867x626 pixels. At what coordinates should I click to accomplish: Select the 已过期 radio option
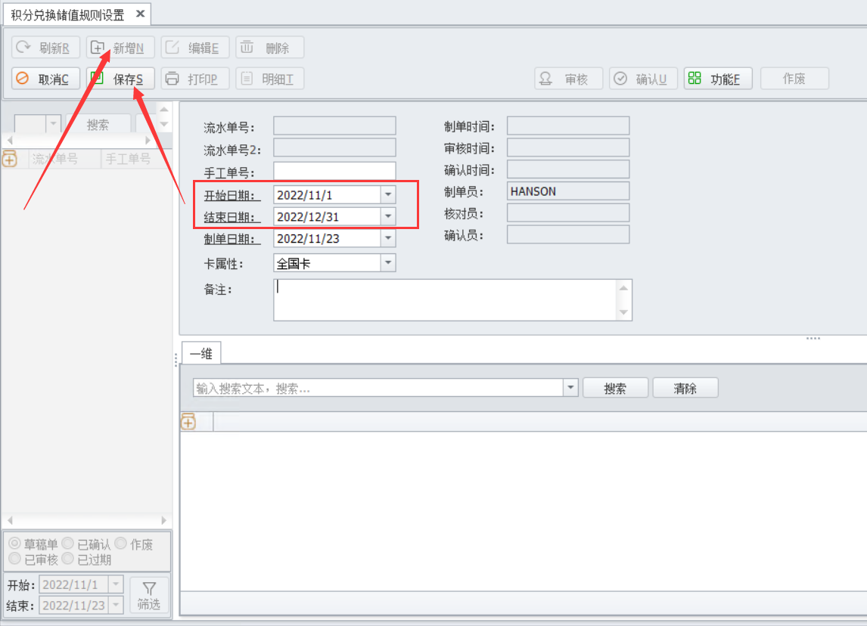(x=67, y=559)
